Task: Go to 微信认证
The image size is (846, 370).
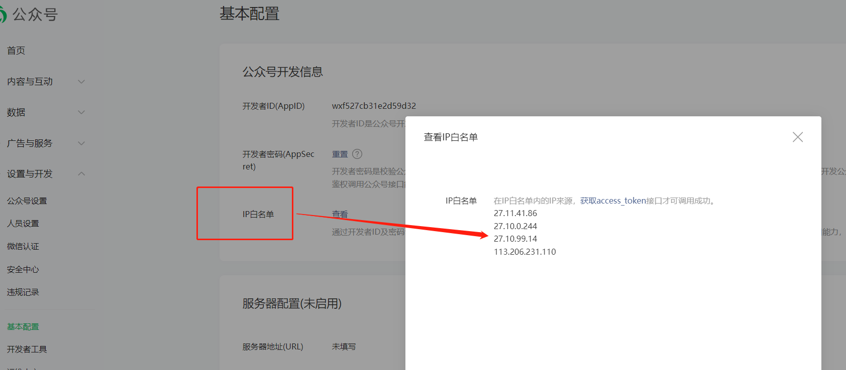Action: (23, 247)
